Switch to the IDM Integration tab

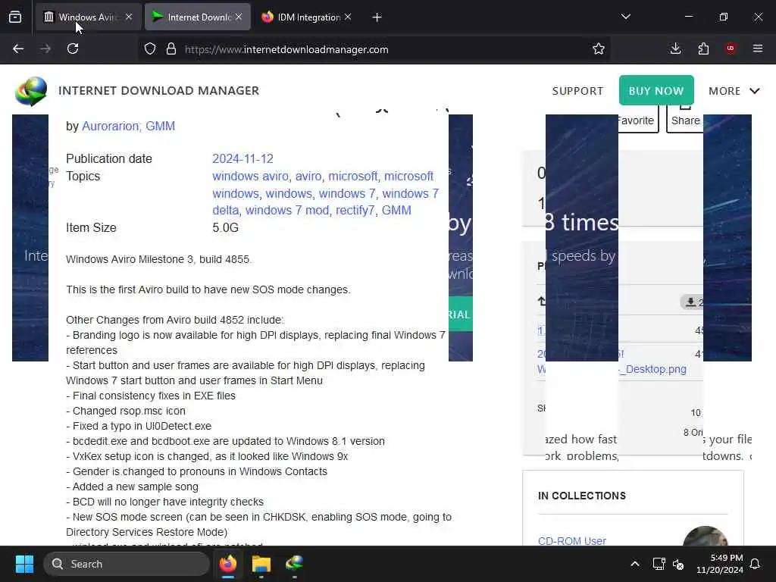(308, 17)
